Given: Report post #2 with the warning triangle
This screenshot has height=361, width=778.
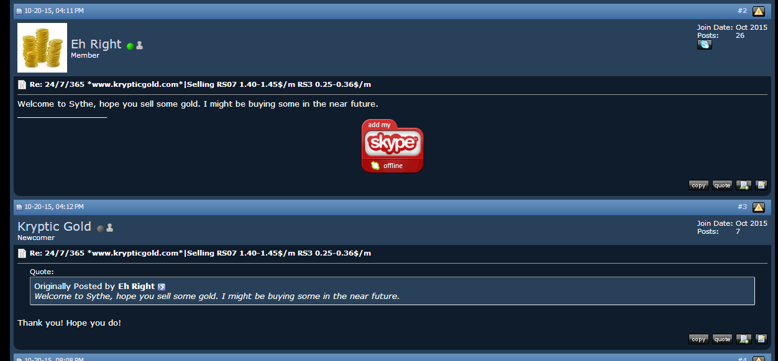Looking at the screenshot, I should (759, 11).
